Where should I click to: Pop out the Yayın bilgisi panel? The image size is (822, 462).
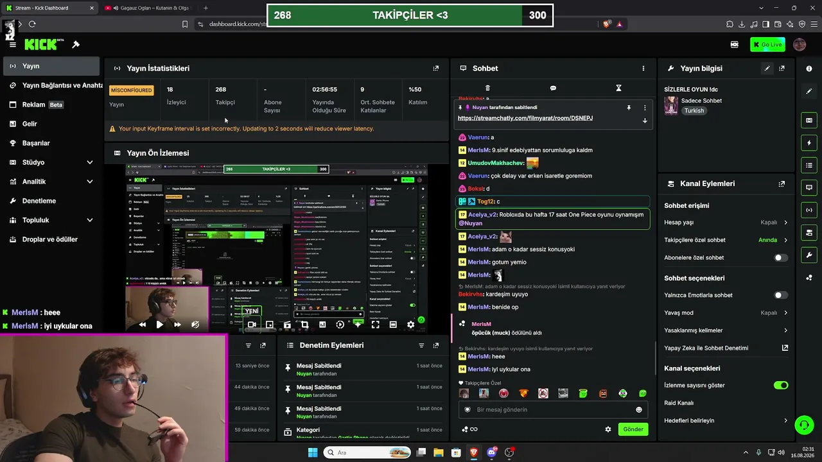(782, 68)
